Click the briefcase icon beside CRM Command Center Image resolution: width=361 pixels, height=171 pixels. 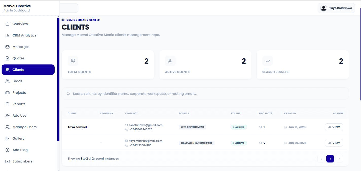click(x=63, y=20)
